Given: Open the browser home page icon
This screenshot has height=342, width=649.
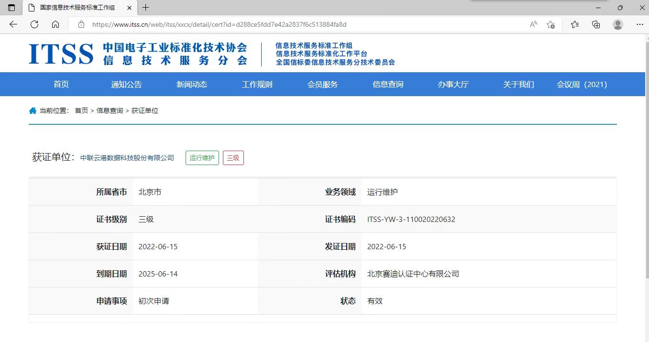Looking at the screenshot, I should 55,24.
